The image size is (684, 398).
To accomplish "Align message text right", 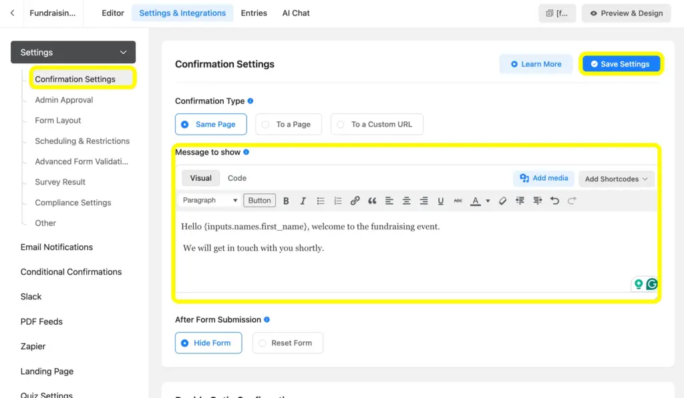I will pos(423,201).
